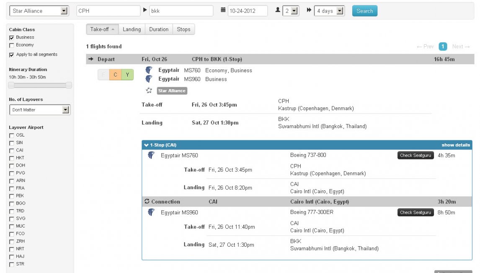Check Seatguru for Boeing 737-800
This screenshot has height=273, width=480.
(x=415, y=155)
